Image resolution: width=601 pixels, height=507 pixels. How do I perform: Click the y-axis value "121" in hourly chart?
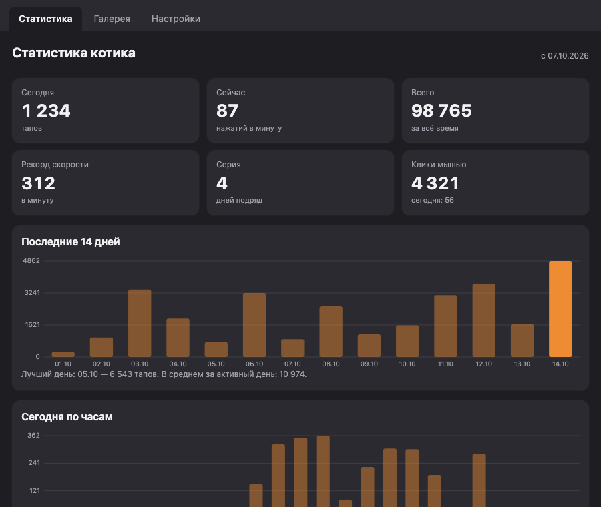tap(35, 490)
